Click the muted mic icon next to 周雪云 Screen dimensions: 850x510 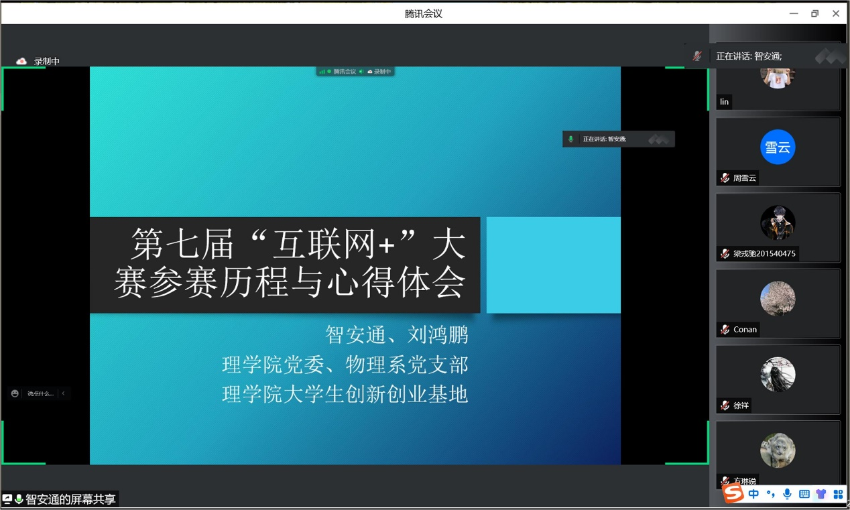(725, 178)
